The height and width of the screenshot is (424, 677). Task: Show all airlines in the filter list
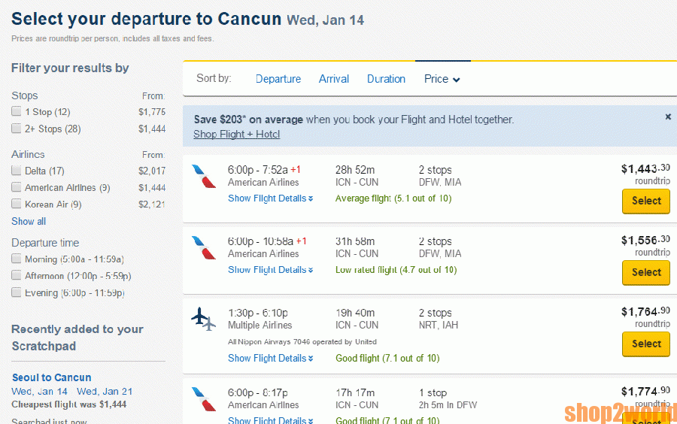(29, 222)
